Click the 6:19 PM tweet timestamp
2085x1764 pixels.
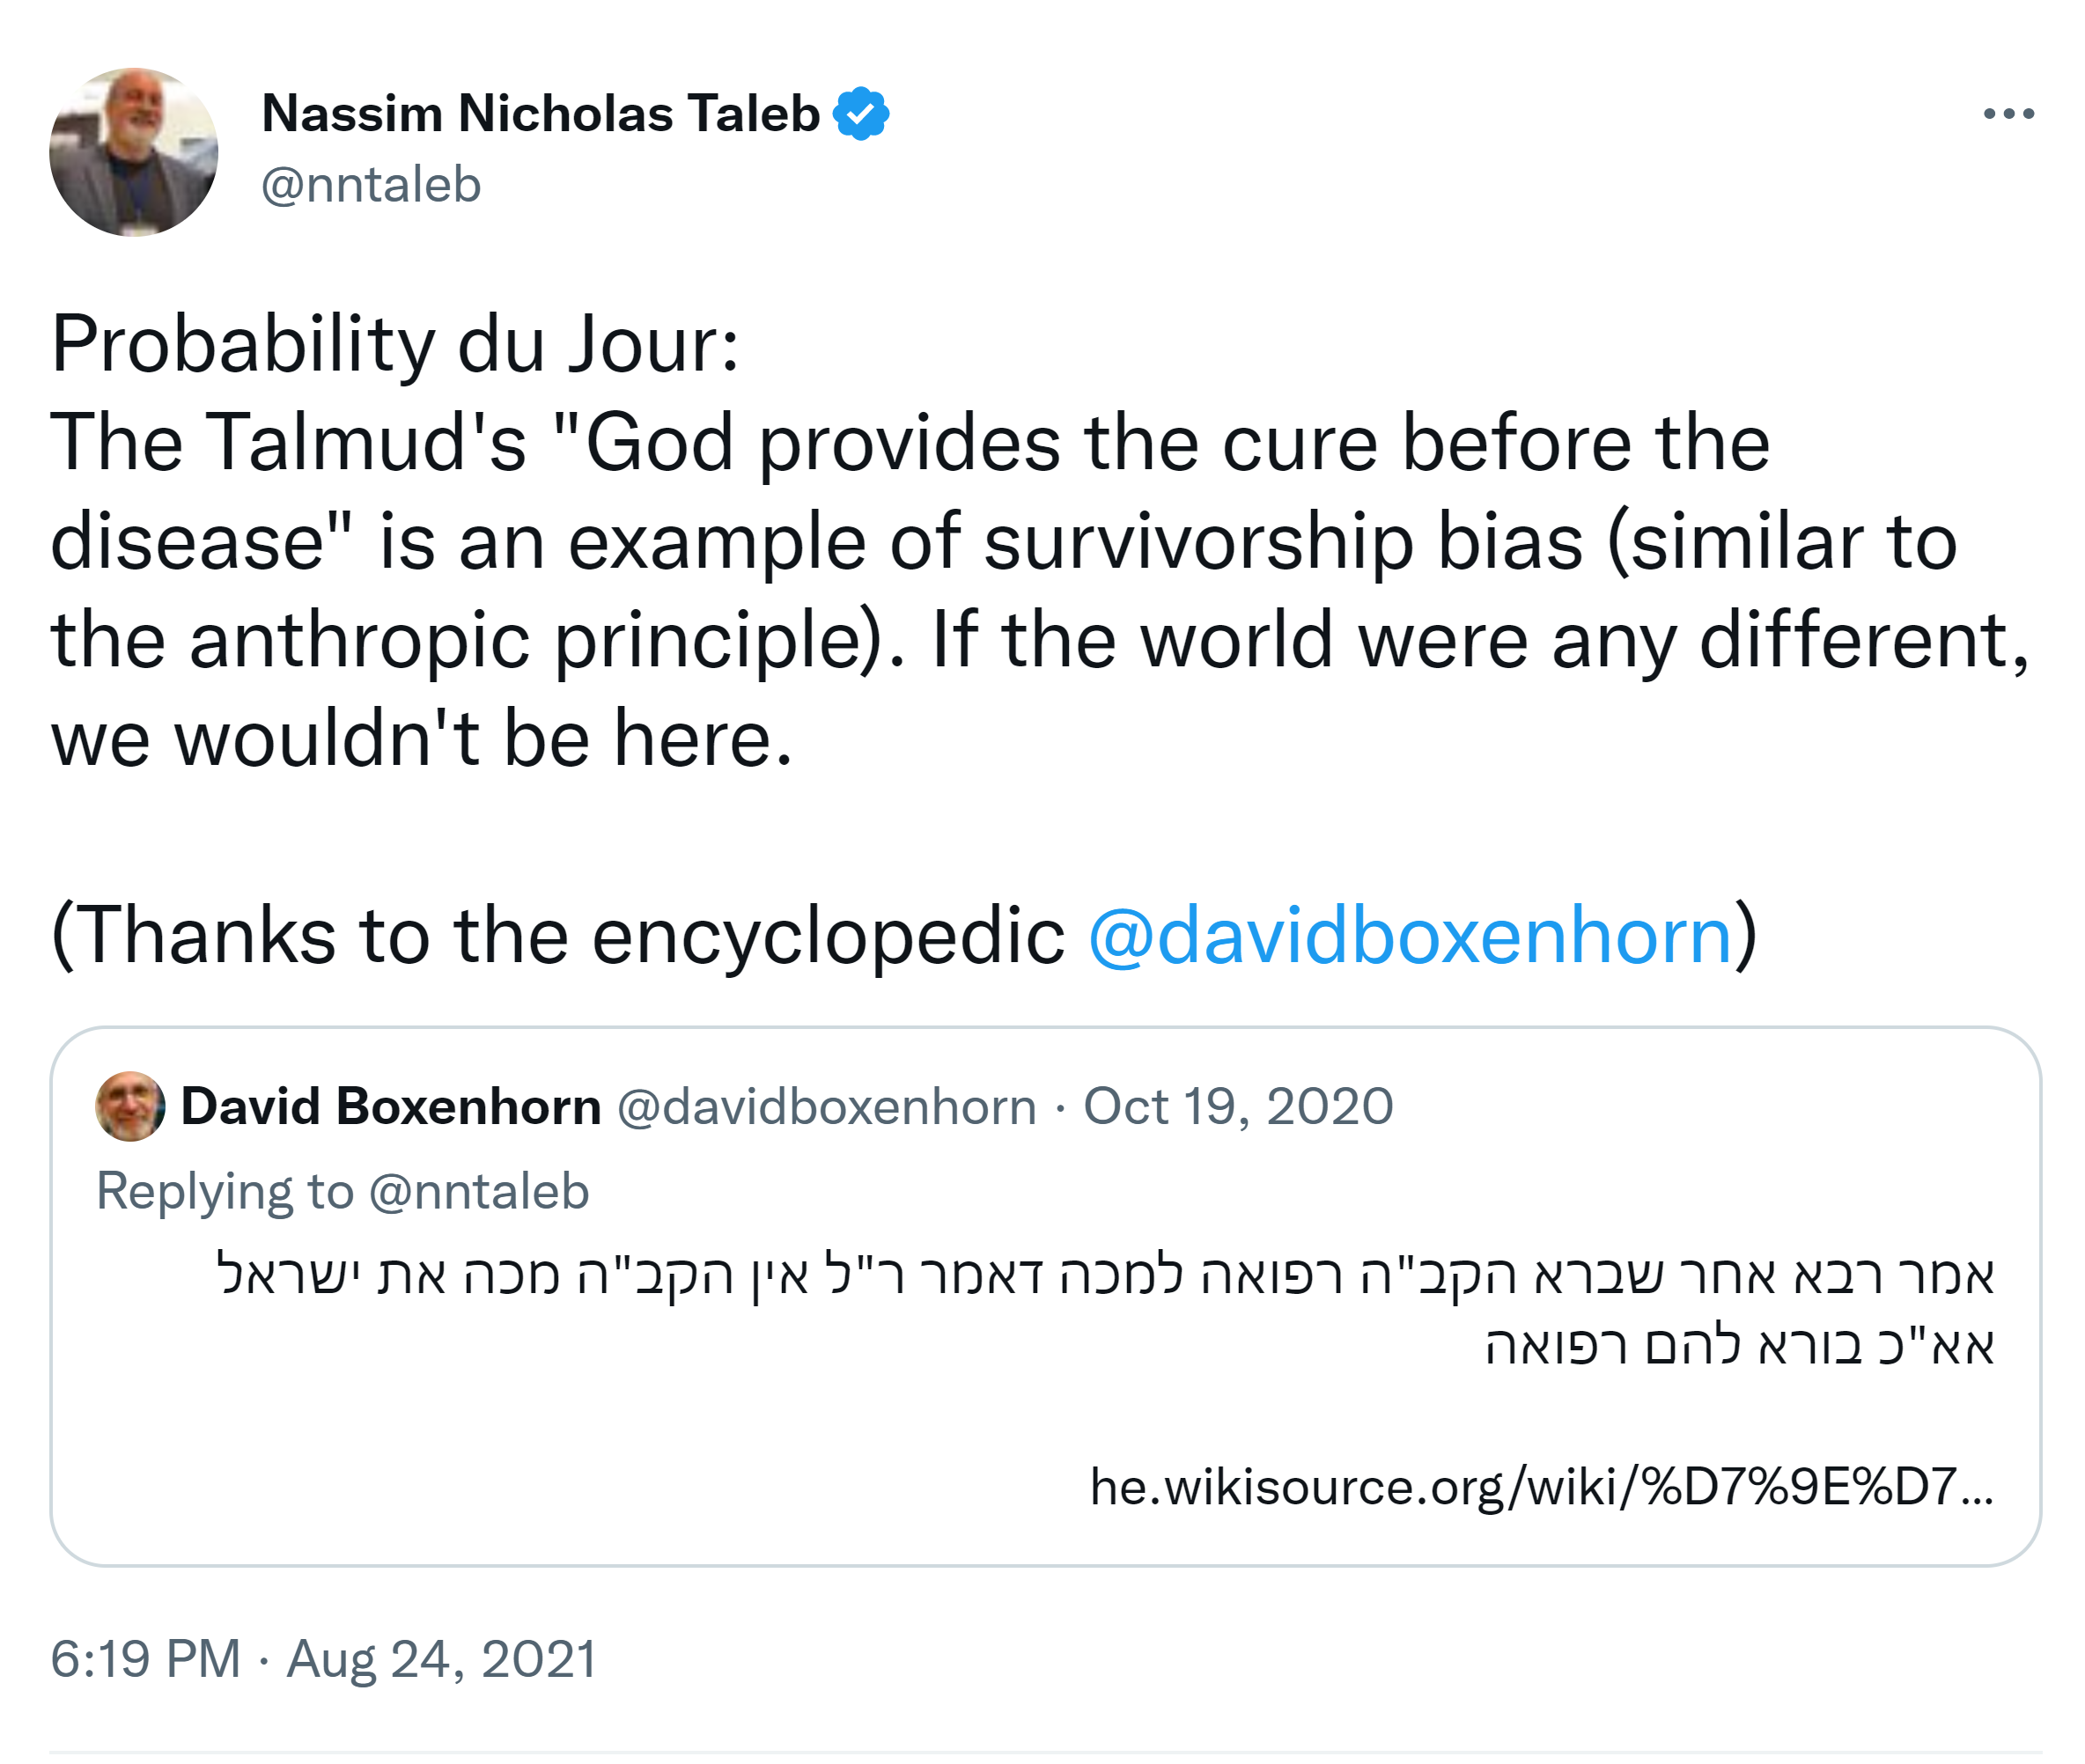[x=146, y=1659]
